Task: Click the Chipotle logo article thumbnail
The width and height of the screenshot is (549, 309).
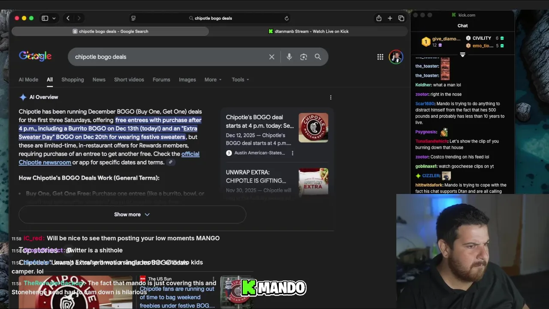Action: tap(314, 127)
